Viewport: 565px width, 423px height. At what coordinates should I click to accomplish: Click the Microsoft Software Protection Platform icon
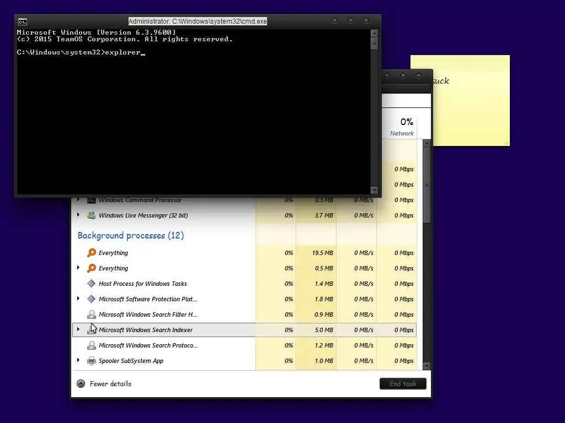pos(92,299)
